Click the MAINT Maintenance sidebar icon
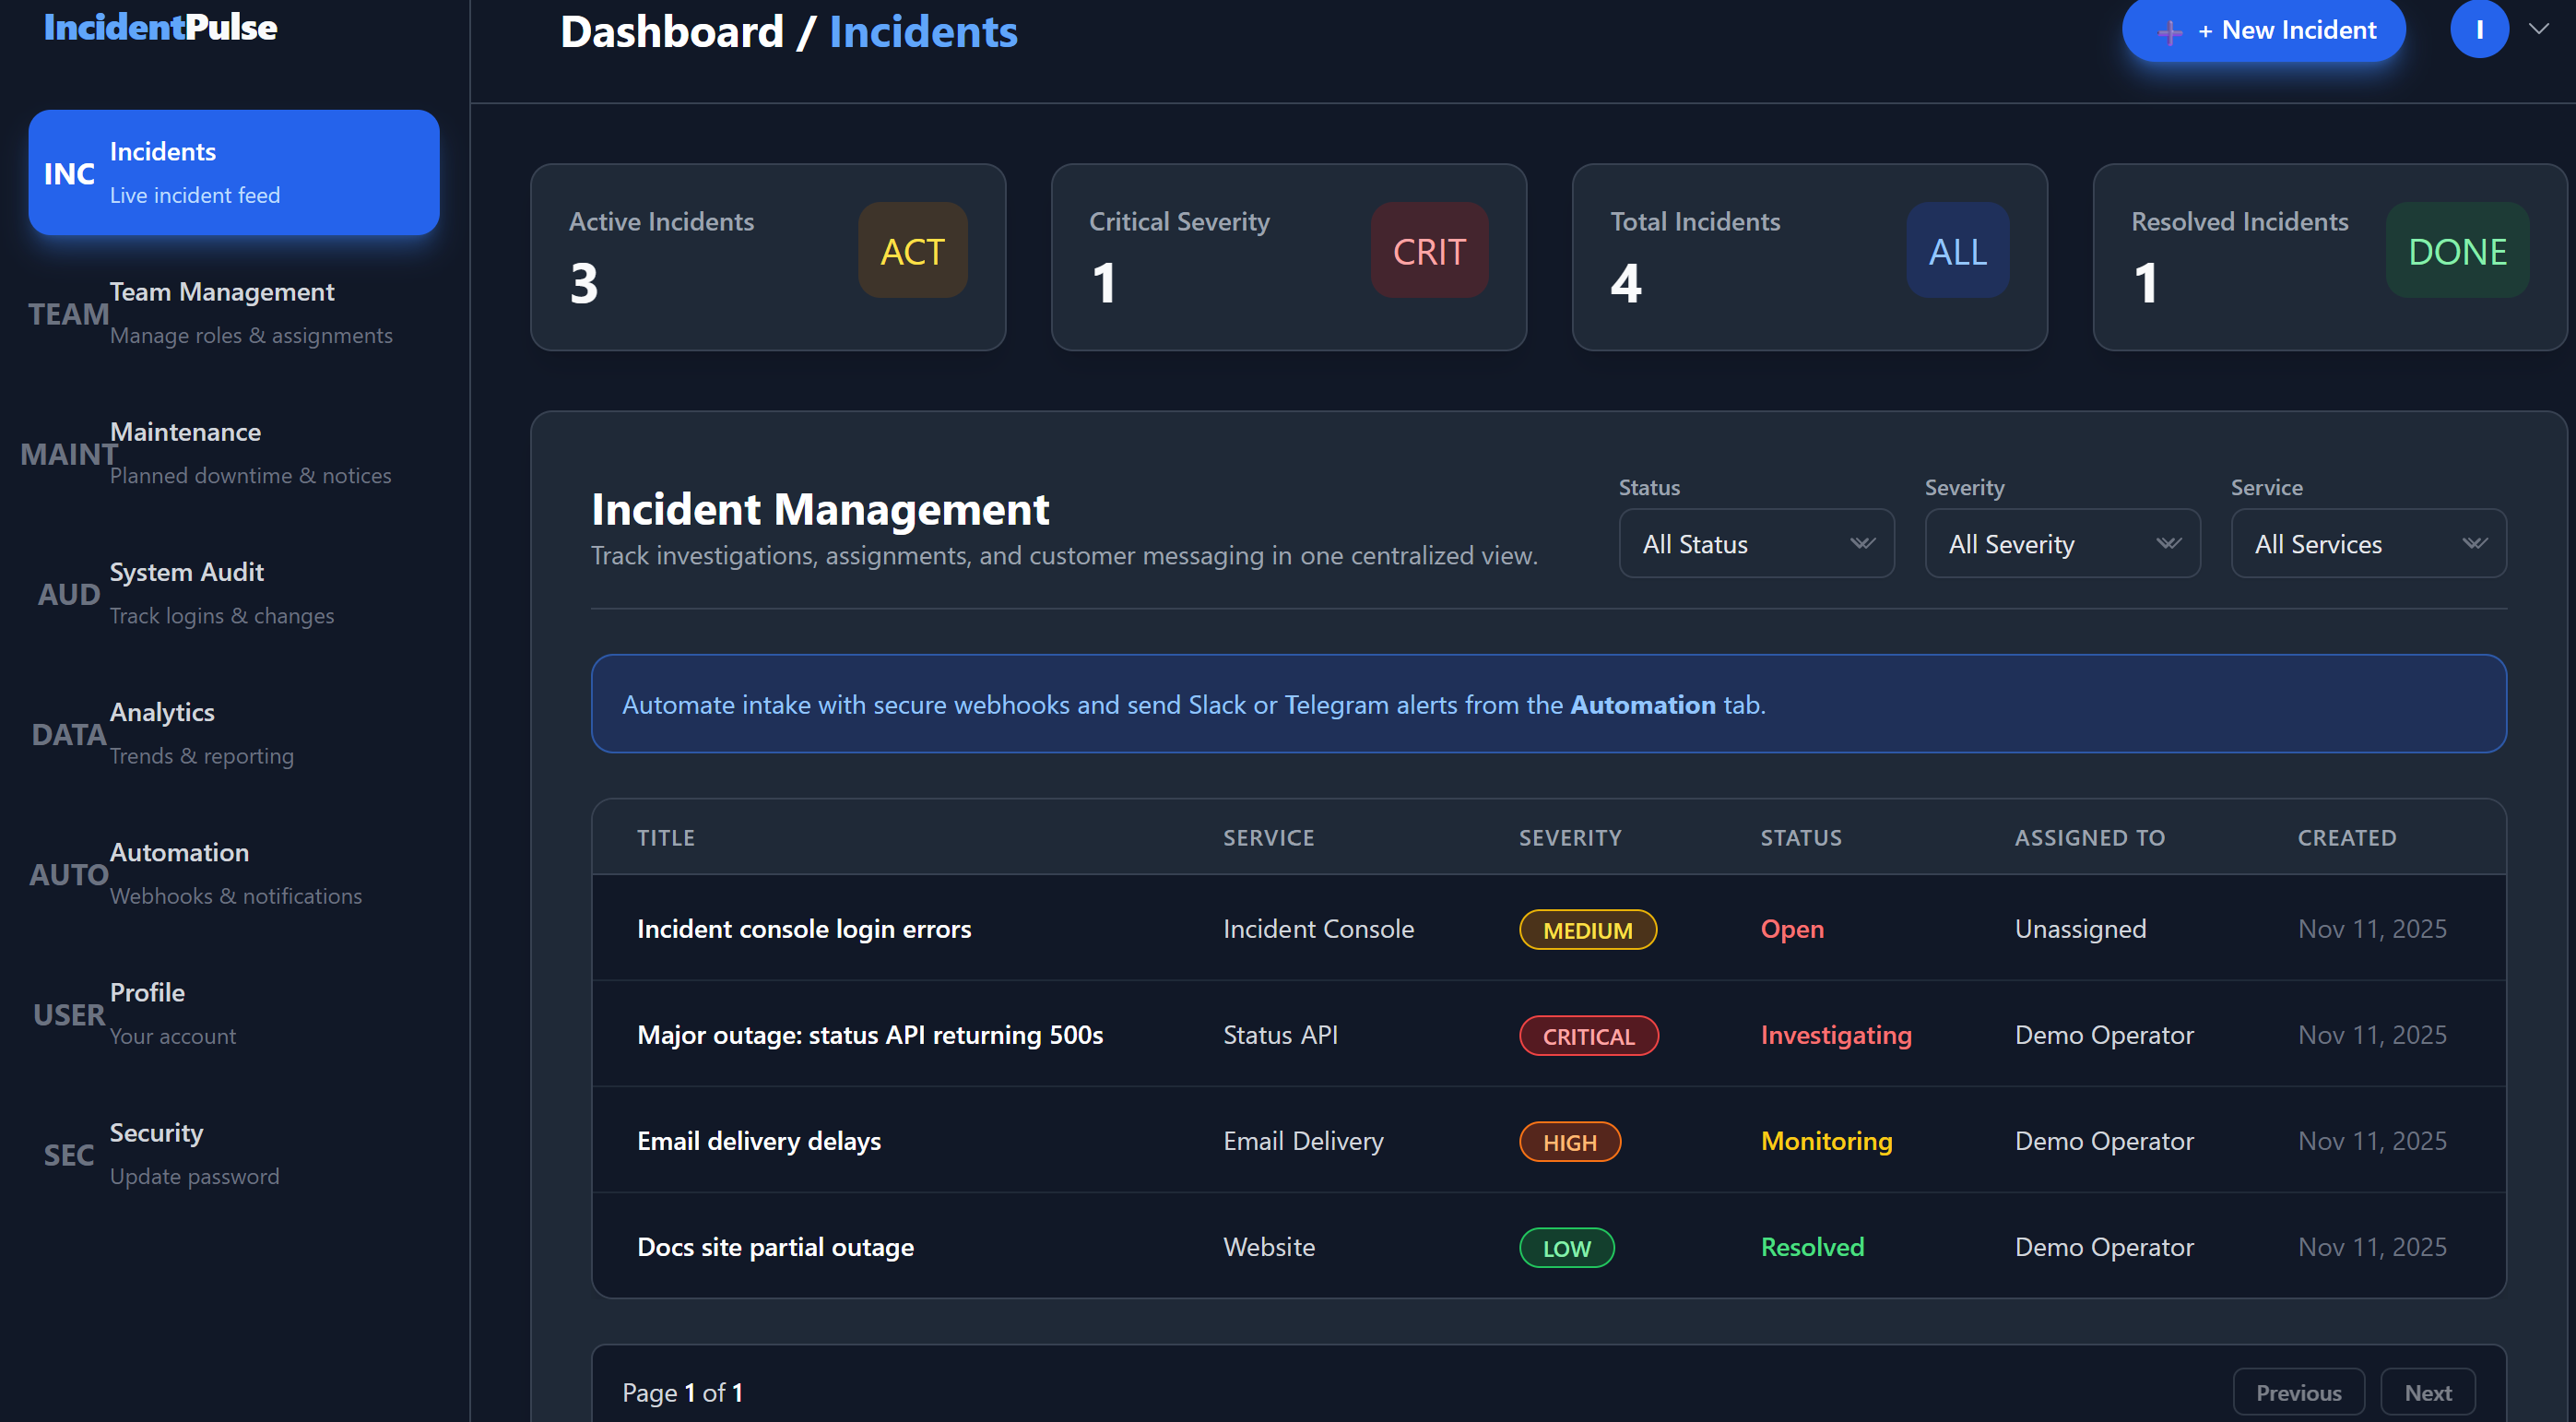This screenshot has width=2576, height=1422. coord(67,453)
